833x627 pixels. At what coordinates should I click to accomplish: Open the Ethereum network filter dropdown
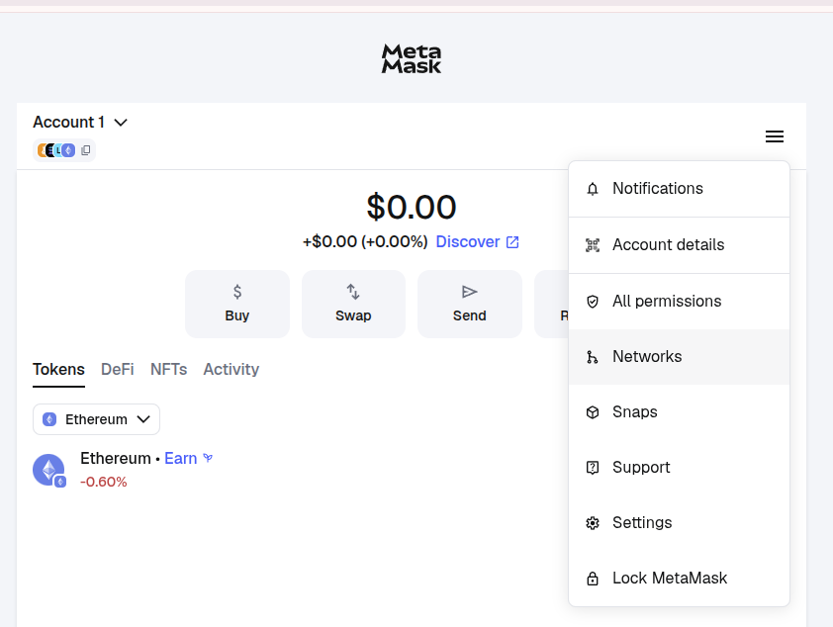96,419
